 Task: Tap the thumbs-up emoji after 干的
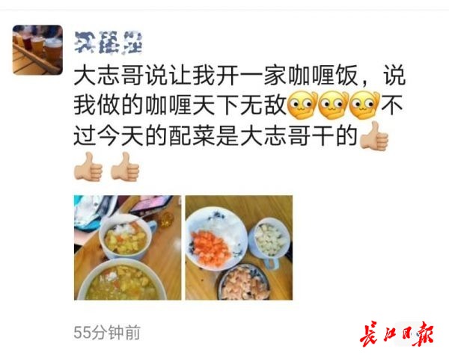pos(374,136)
